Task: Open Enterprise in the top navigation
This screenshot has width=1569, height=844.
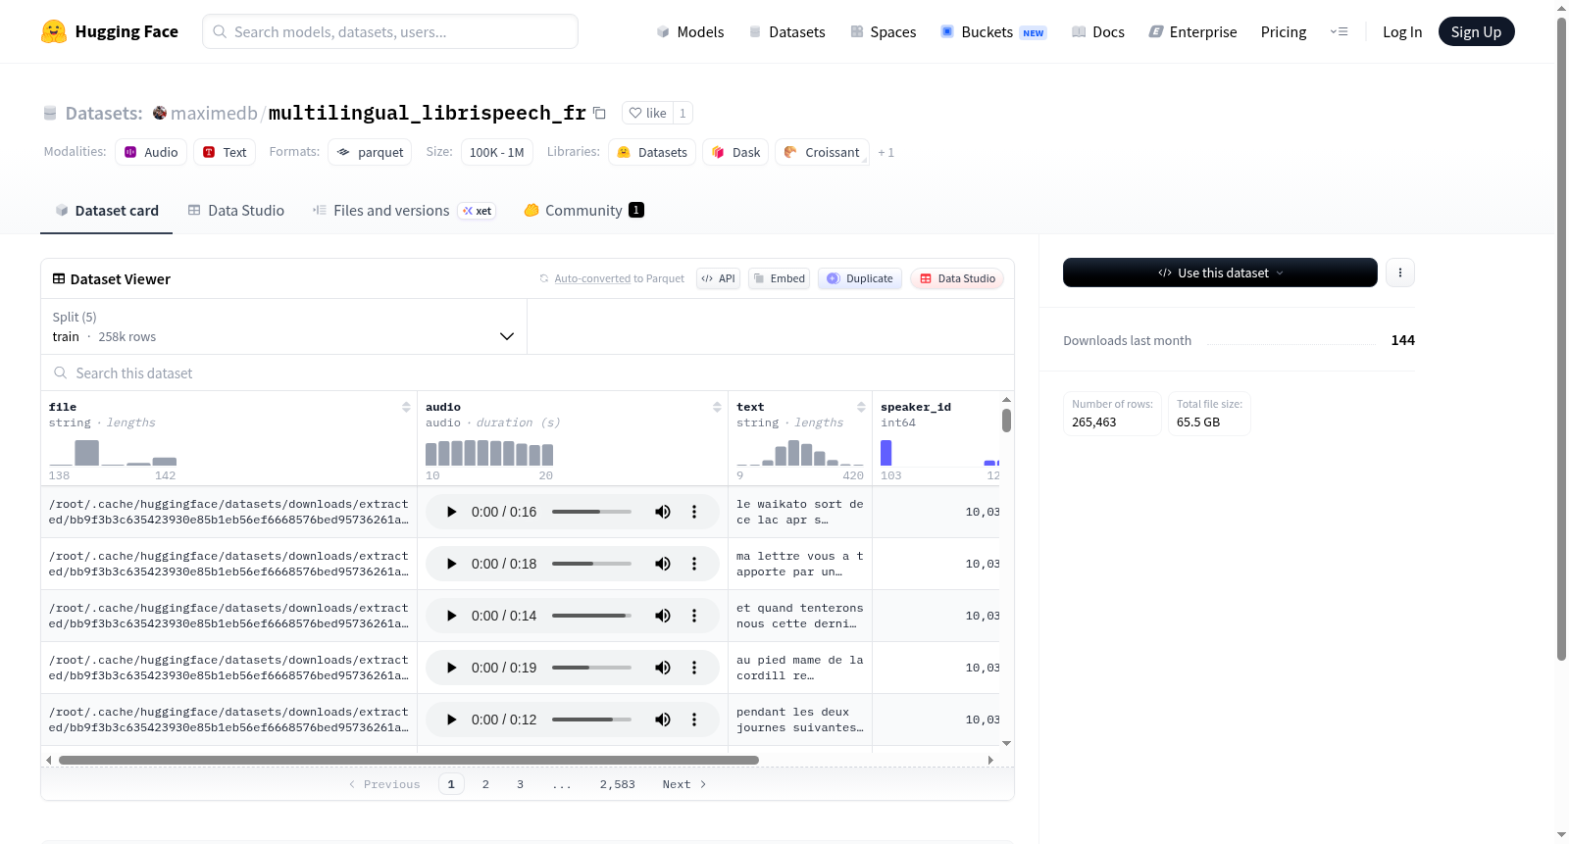Action: pyautogui.click(x=1192, y=31)
